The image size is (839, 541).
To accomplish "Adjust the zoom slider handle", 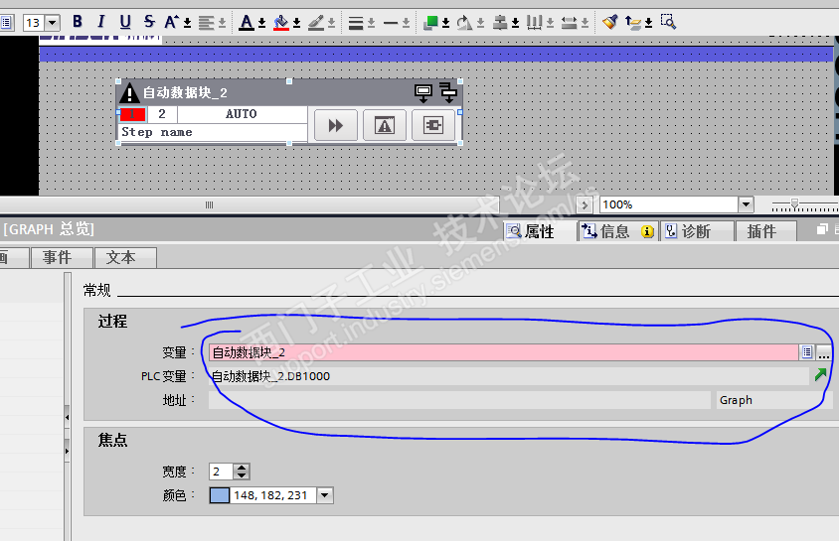I will pos(794,203).
